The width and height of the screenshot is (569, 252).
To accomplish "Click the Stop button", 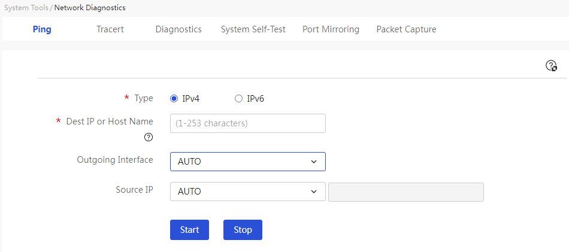I will 243,230.
